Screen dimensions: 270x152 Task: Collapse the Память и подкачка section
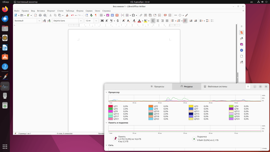pyautogui.click(x=106, y=123)
